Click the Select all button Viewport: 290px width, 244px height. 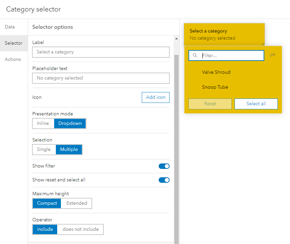(x=256, y=104)
